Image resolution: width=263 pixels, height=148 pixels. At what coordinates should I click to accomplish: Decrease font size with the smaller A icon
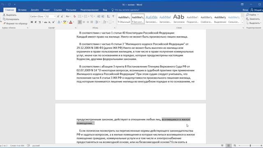coord(62,16)
